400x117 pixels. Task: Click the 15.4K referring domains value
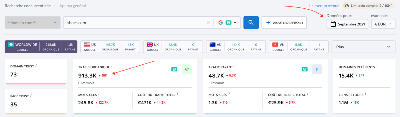point(346,75)
